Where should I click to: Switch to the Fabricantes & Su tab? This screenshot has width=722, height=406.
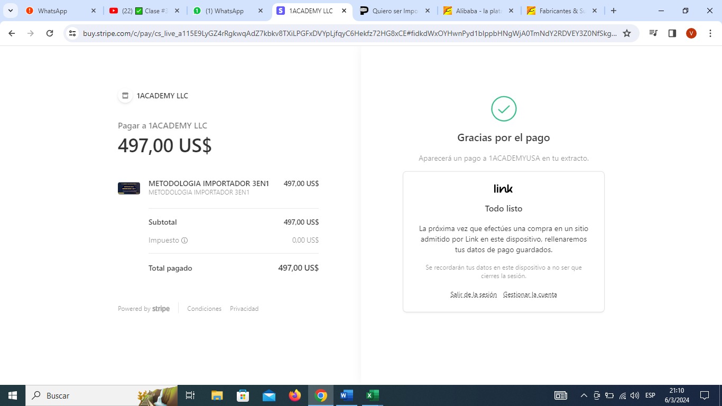click(562, 11)
